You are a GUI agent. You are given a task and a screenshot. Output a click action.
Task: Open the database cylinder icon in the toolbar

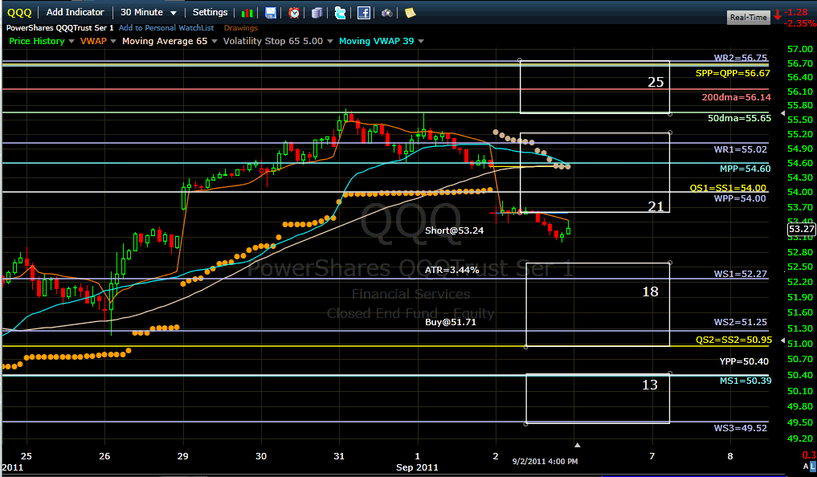(317, 13)
